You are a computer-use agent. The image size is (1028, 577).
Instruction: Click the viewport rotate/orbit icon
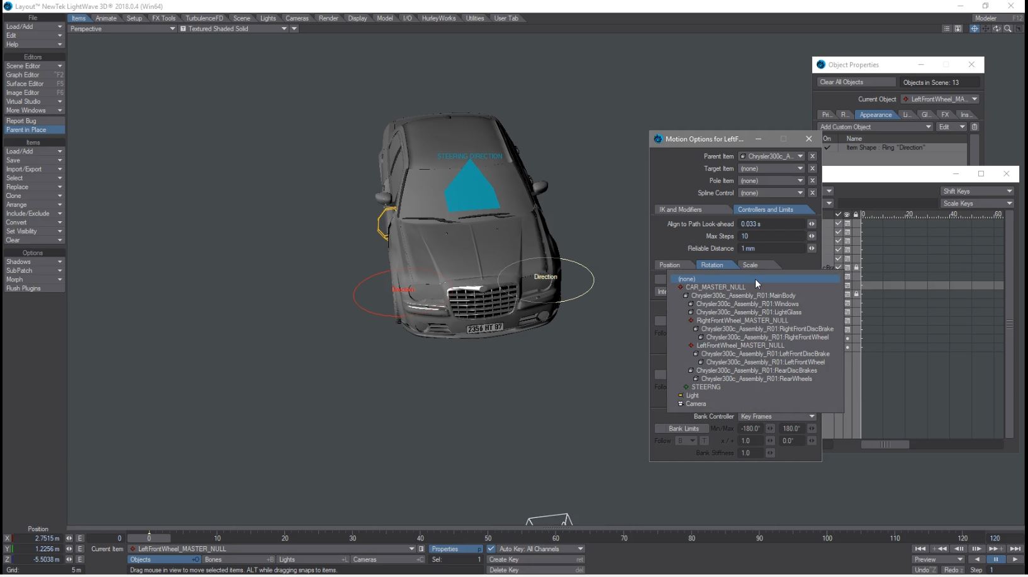pos(997,29)
